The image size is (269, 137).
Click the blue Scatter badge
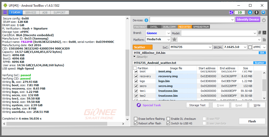coord(259,63)
